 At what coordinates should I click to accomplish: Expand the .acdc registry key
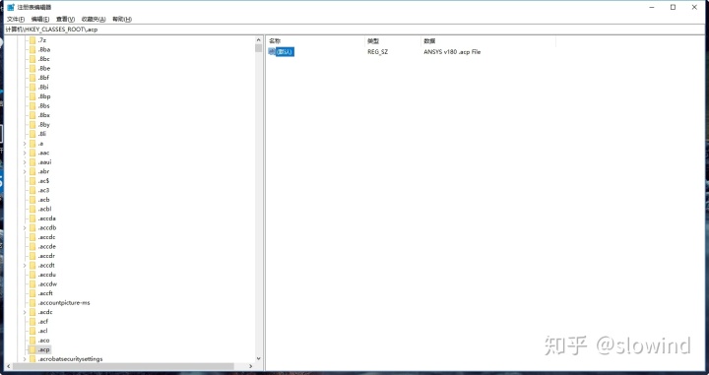tap(25, 312)
